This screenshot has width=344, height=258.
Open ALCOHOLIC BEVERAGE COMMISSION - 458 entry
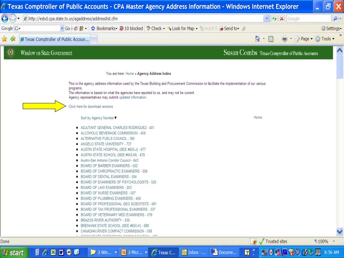coord(113,133)
